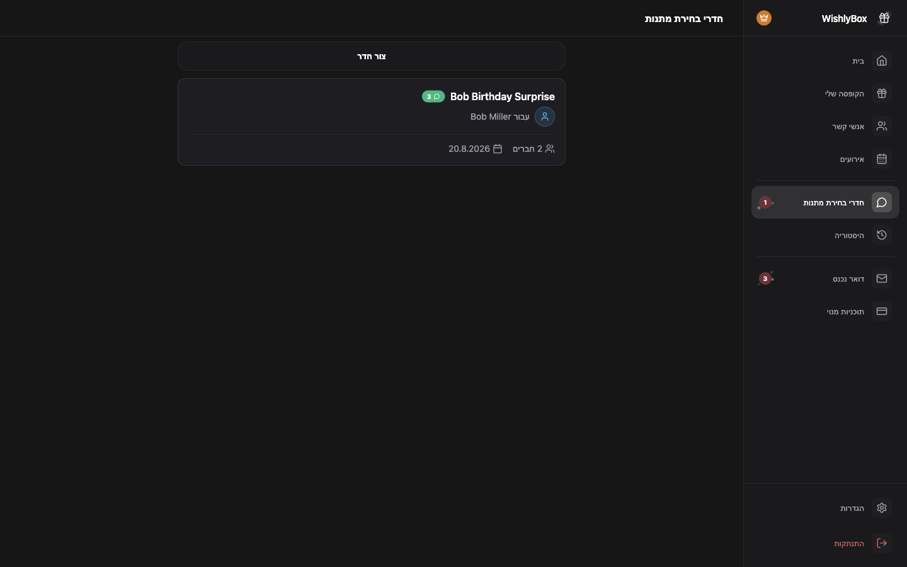Click the WishlyBox brand name

coord(844,18)
